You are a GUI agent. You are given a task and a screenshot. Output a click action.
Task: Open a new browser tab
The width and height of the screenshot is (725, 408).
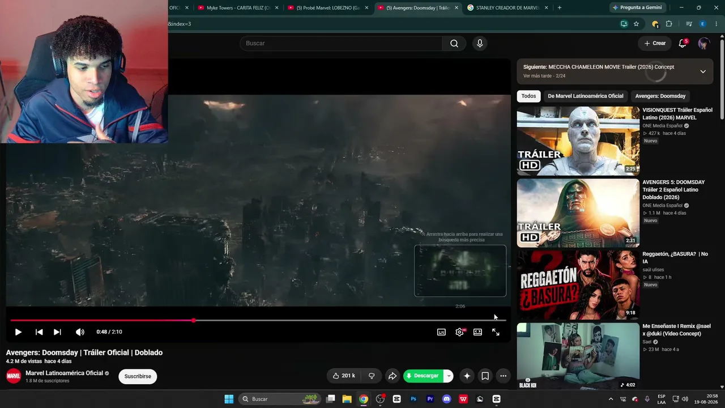[560, 8]
